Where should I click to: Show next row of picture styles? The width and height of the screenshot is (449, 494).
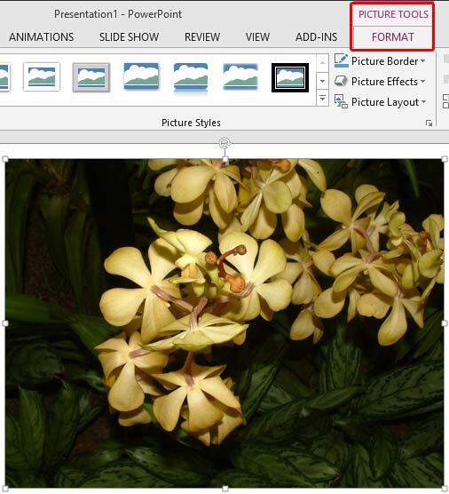click(x=322, y=81)
